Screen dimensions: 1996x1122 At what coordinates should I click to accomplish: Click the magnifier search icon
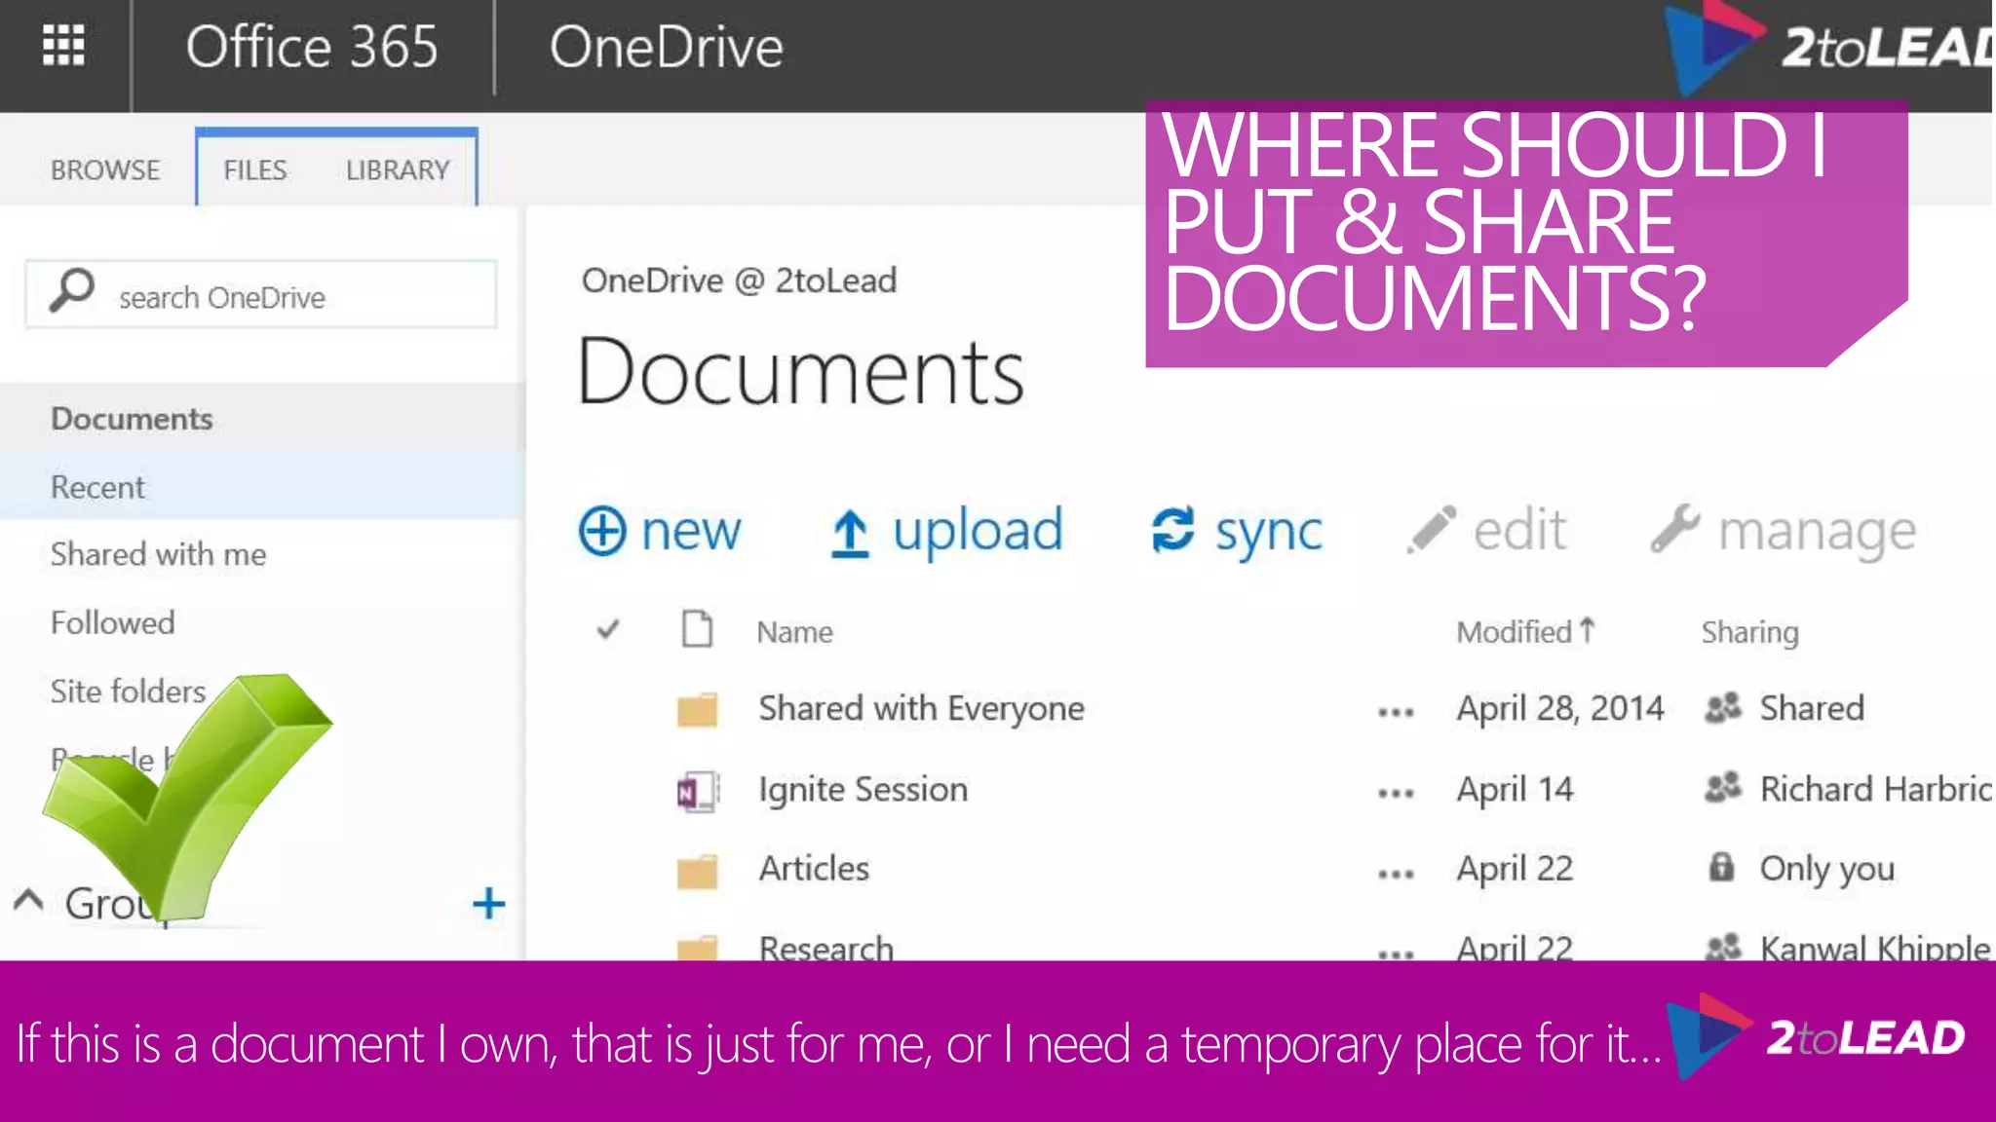click(72, 290)
